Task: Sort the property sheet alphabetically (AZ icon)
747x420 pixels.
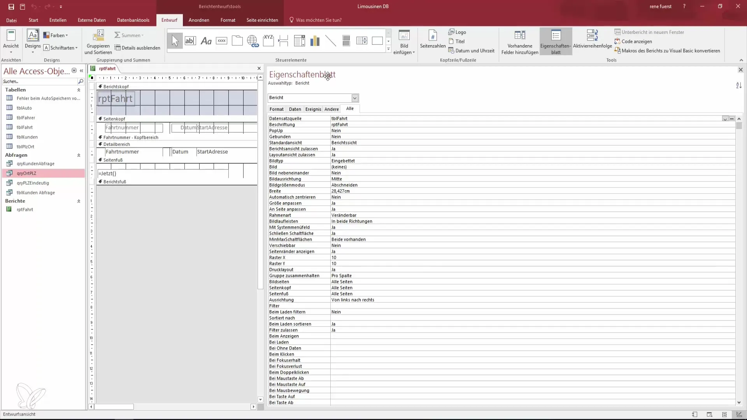Action: [738, 85]
